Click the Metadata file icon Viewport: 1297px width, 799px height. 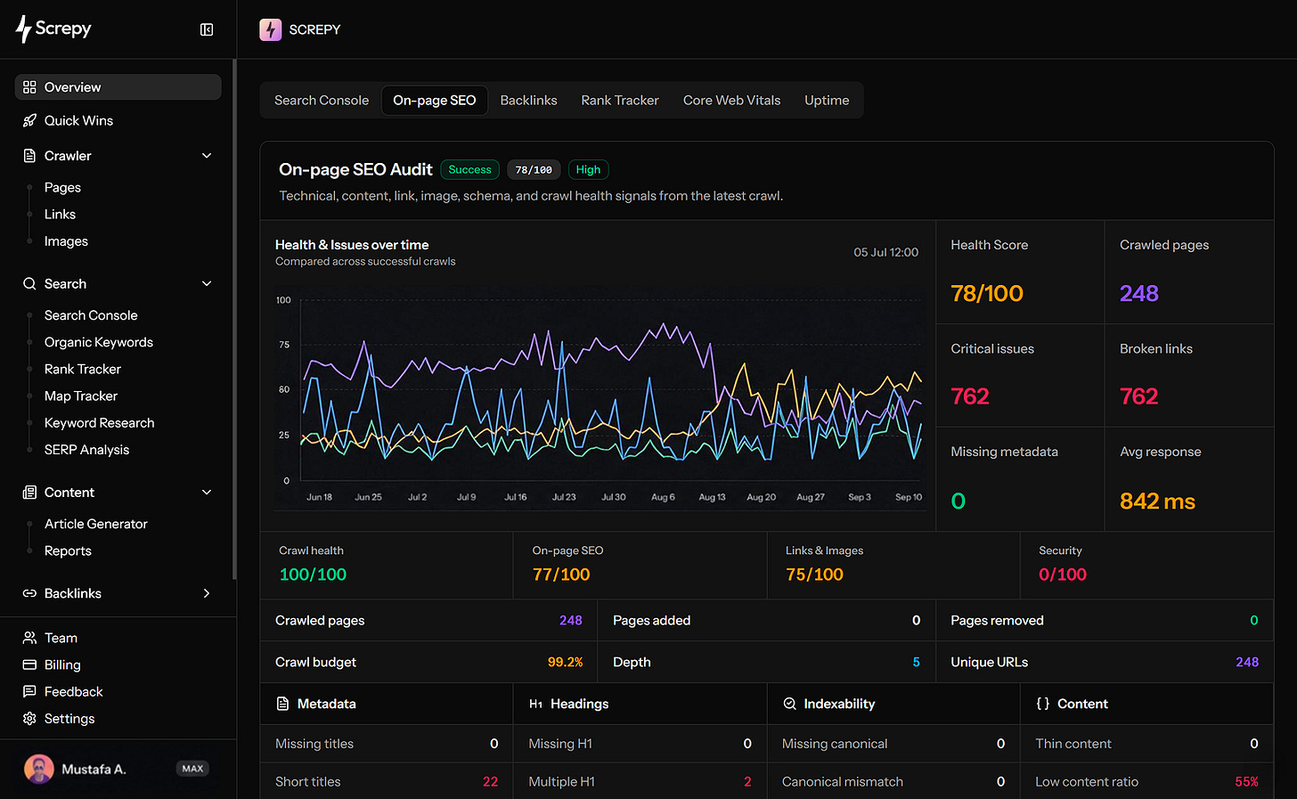pos(282,704)
